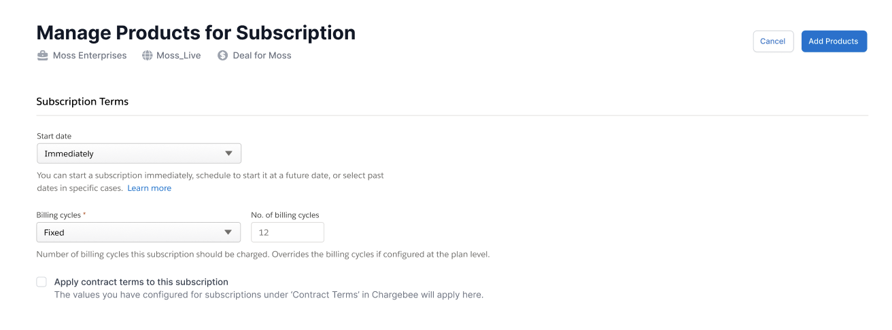
Task: Click the Deal for Moss opportunity name
Action: click(262, 56)
